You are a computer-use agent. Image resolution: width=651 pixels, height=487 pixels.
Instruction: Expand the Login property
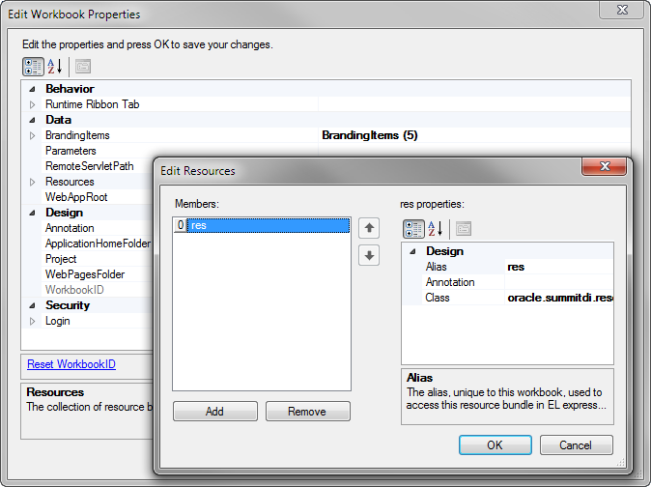click(32, 321)
